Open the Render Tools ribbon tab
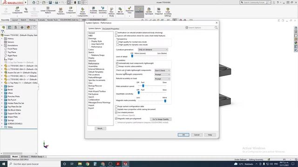 tap(53, 20)
